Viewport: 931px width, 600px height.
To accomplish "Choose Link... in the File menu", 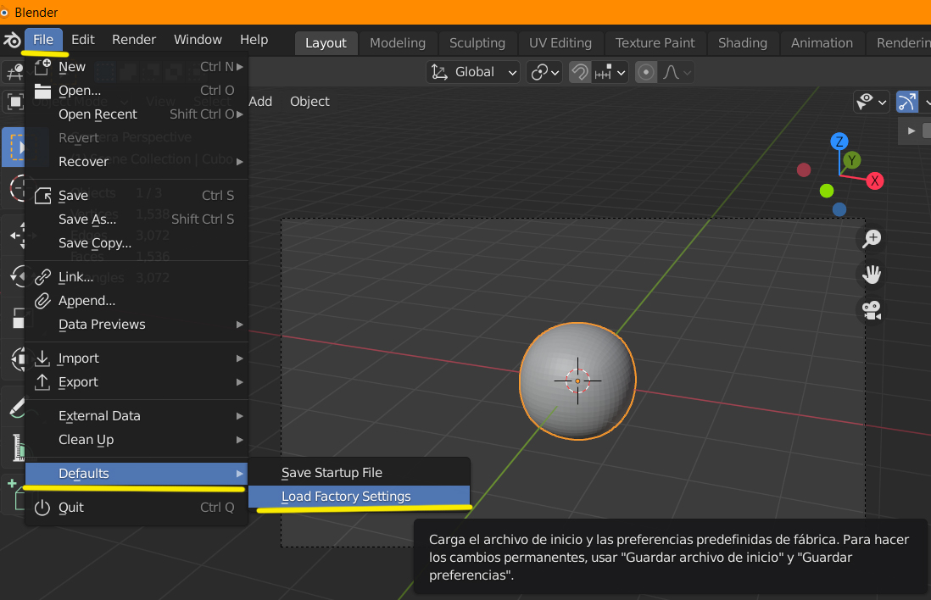I will pyautogui.click(x=137, y=277).
